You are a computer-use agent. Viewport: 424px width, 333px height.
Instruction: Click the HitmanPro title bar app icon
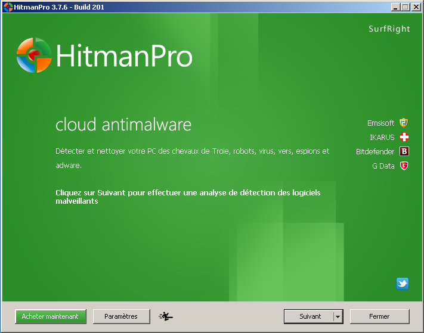(x=8, y=7)
